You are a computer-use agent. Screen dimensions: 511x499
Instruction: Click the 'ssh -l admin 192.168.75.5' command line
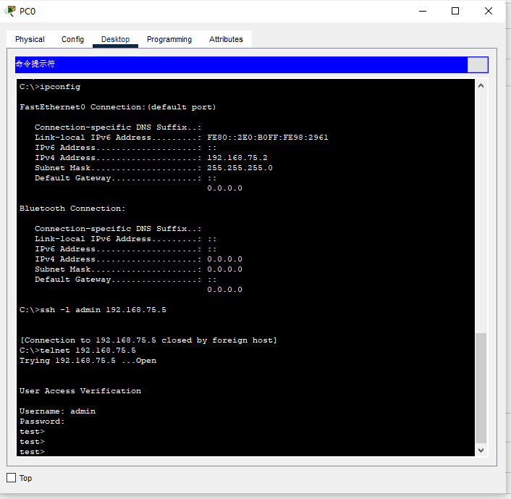[93, 309]
